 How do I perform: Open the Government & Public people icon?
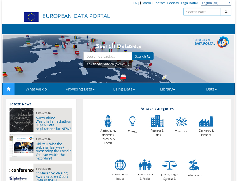coord(145,165)
